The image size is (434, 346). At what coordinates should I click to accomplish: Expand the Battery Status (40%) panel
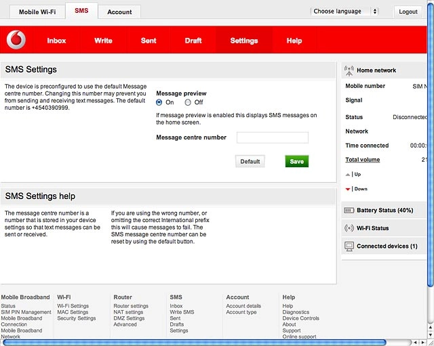pos(384,211)
